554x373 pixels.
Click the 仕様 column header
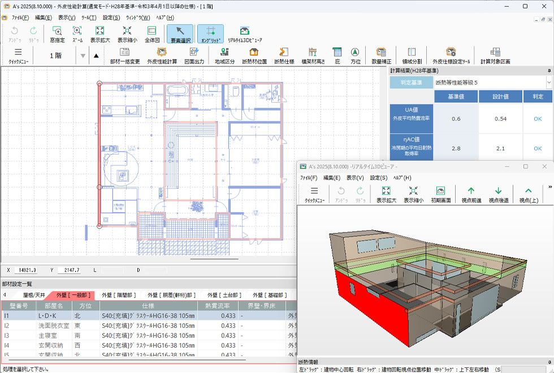pos(148,306)
